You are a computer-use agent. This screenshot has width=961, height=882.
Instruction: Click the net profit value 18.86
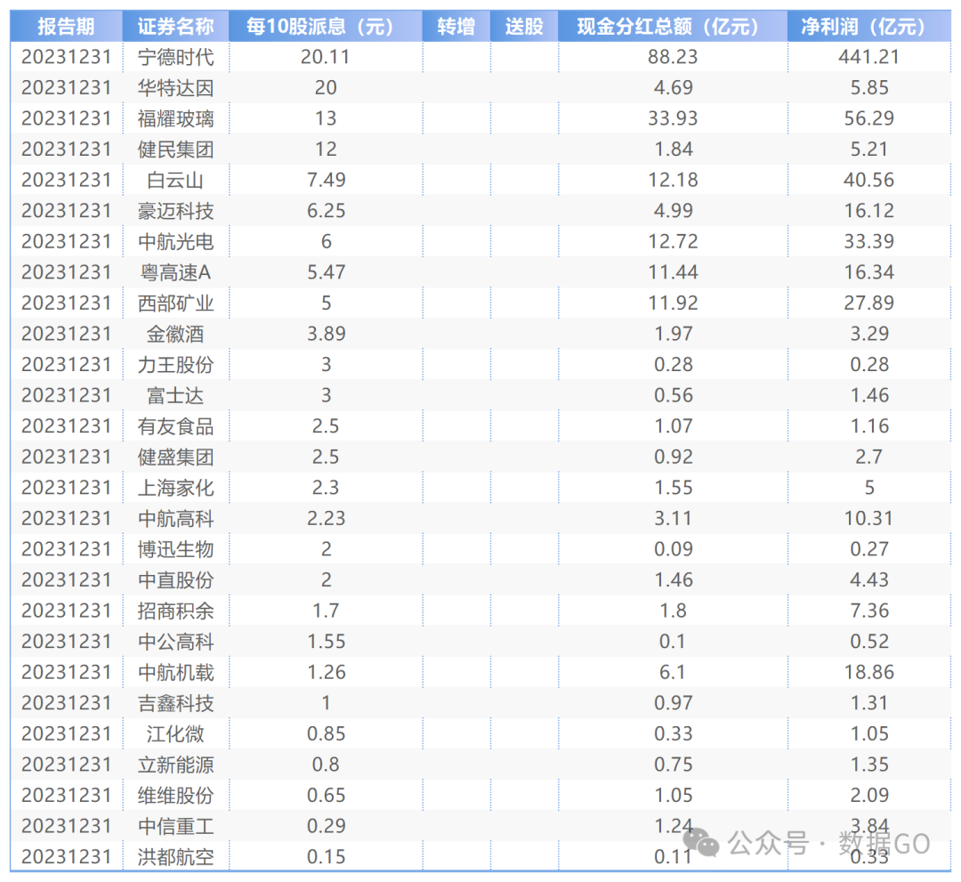[869, 672]
